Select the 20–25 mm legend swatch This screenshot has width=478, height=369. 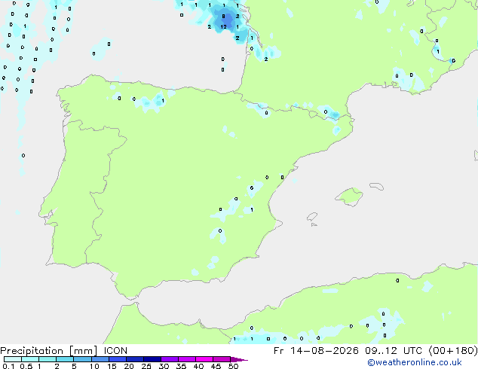pyautogui.click(x=134, y=359)
